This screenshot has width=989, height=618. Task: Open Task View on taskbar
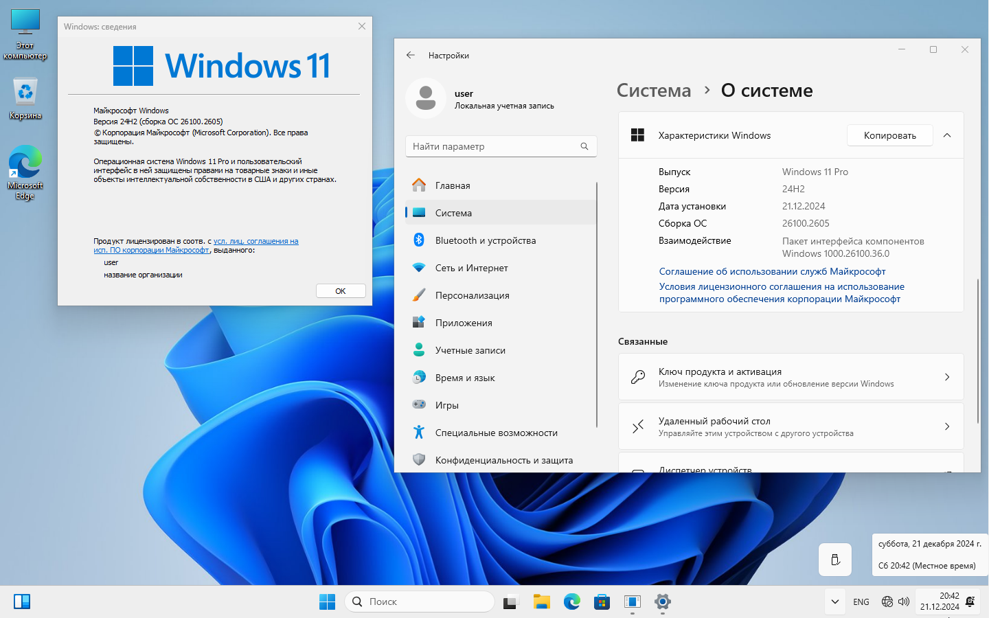(x=510, y=602)
